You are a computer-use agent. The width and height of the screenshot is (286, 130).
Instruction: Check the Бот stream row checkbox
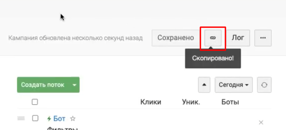click(35, 118)
